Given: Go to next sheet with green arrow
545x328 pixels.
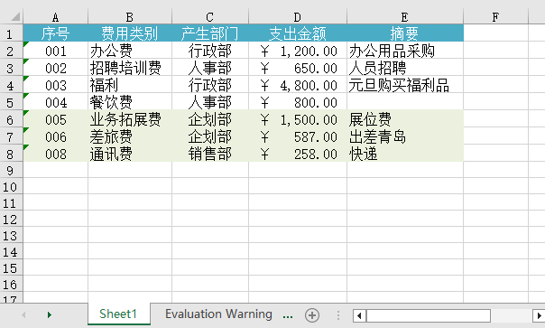Looking at the screenshot, I should tap(50, 315).
